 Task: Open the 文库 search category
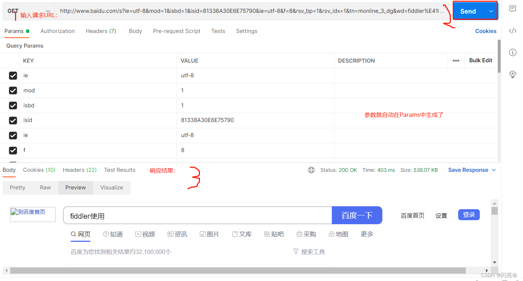[x=242, y=234]
